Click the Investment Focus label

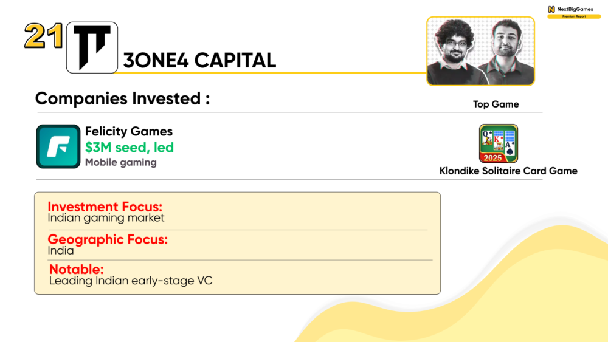point(105,207)
